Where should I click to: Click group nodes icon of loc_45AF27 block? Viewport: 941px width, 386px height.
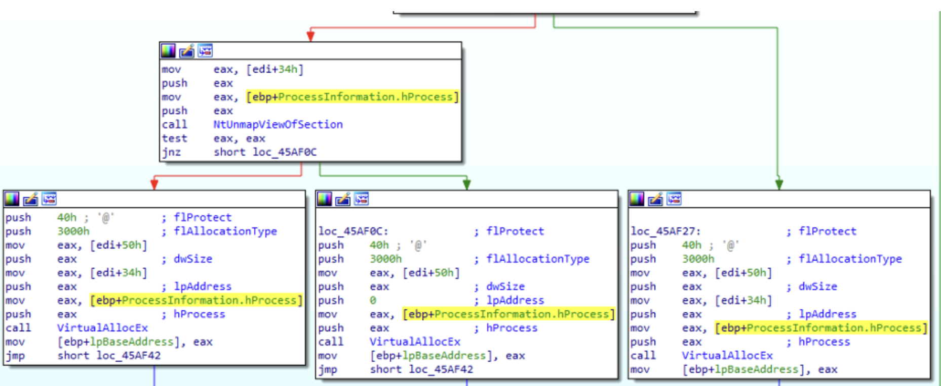(674, 199)
